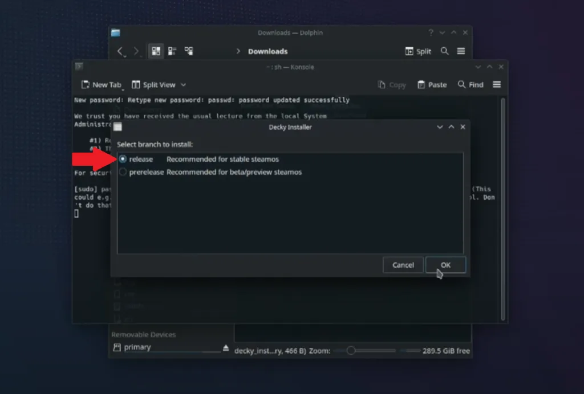
Task: Click the free space bar in Dolphin
Action: (x=409, y=351)
